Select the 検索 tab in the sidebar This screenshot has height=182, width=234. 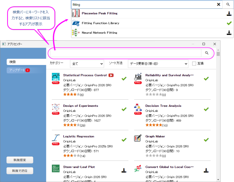point(26,62)
